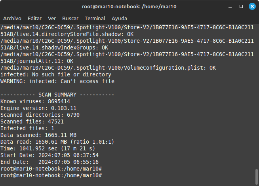This screenshot has height=186, width=259.
Task: Click the last empty command prompt line
Action: coord(51,175)
